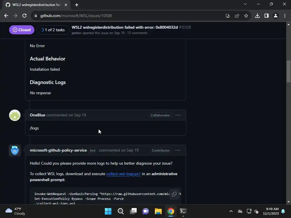Open Terminal from taskbar

[x=183, y=211]
